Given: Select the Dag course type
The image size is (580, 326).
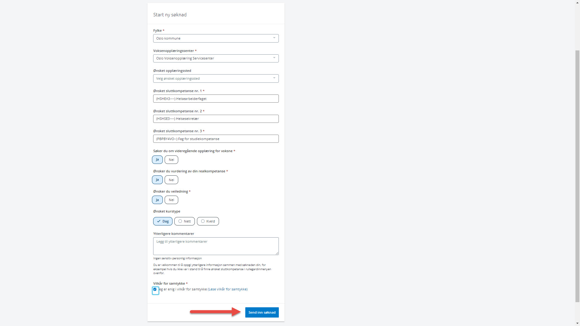Looking at the screenshot, I should coord(163,221).
